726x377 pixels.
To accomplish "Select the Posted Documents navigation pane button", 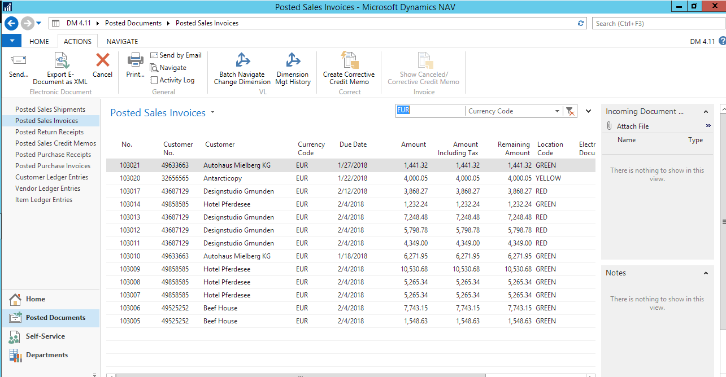I will pyautogui.click(x=51, y=318).
